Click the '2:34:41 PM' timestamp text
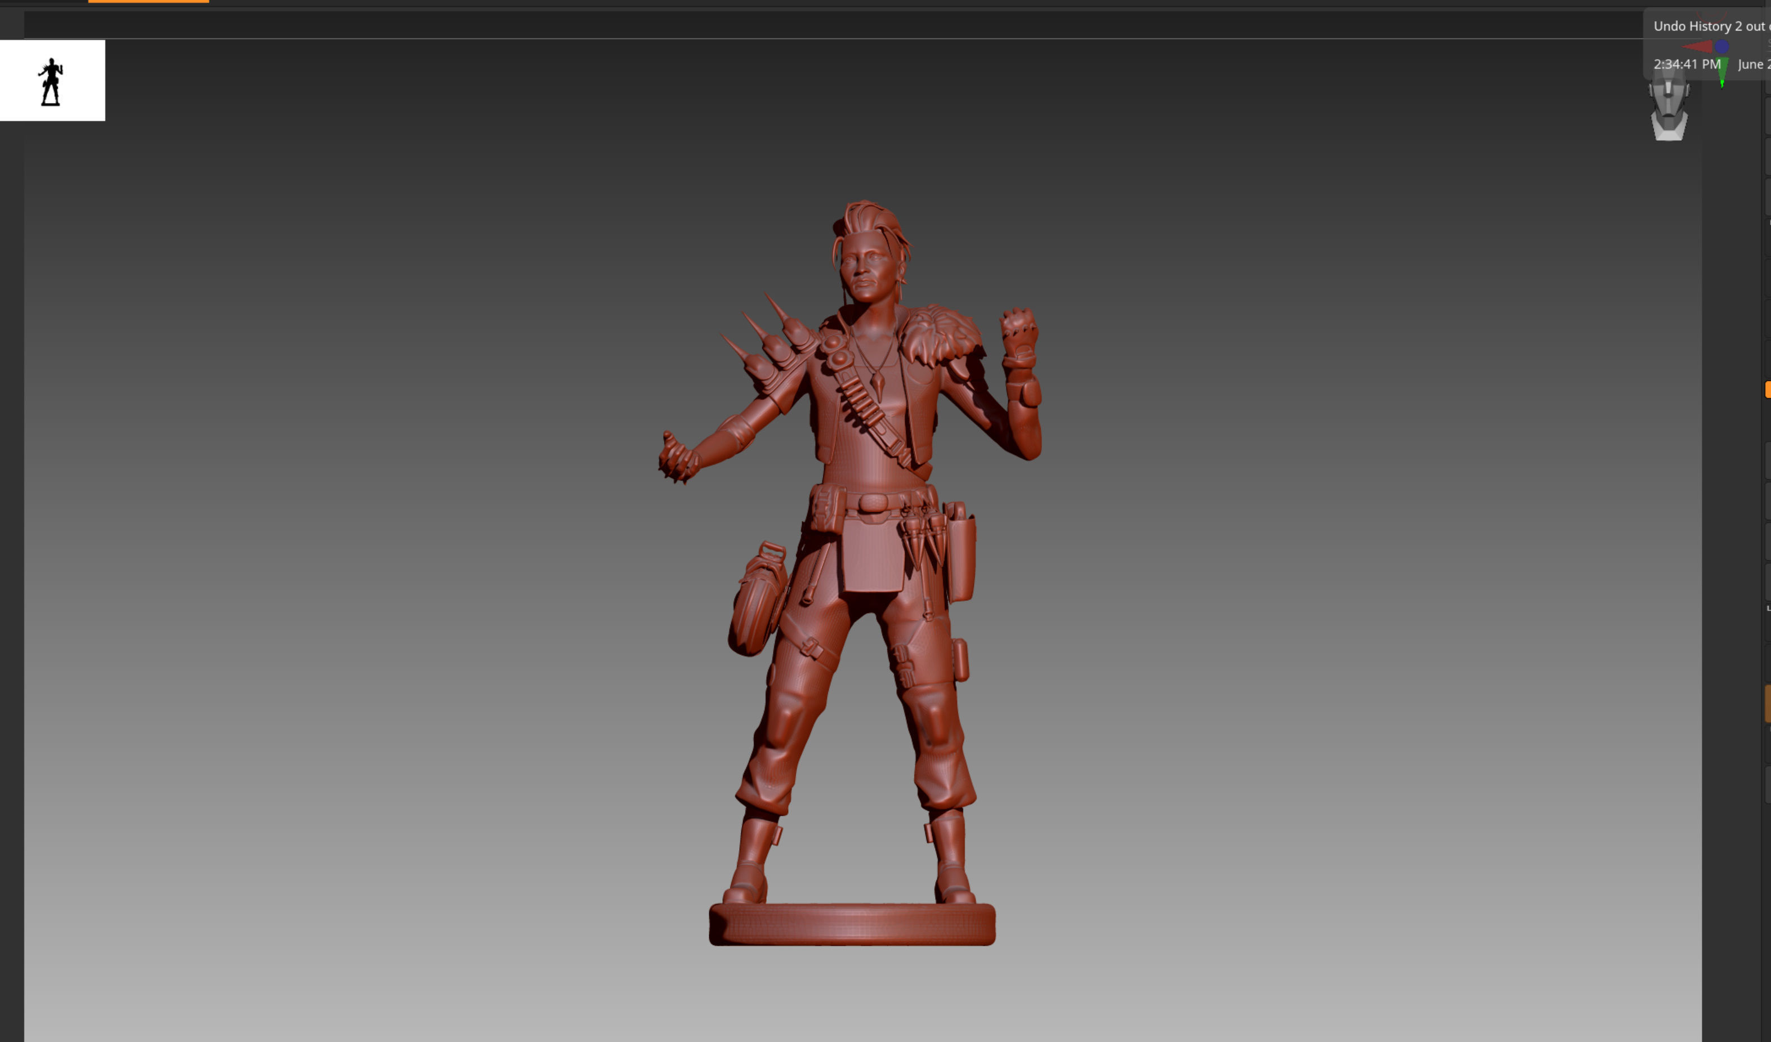Screen dimensions: 1771x1042 point(1687,64)
